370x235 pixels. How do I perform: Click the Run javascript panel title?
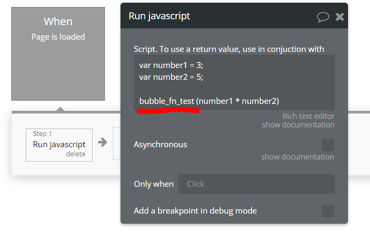coord(159,16)
